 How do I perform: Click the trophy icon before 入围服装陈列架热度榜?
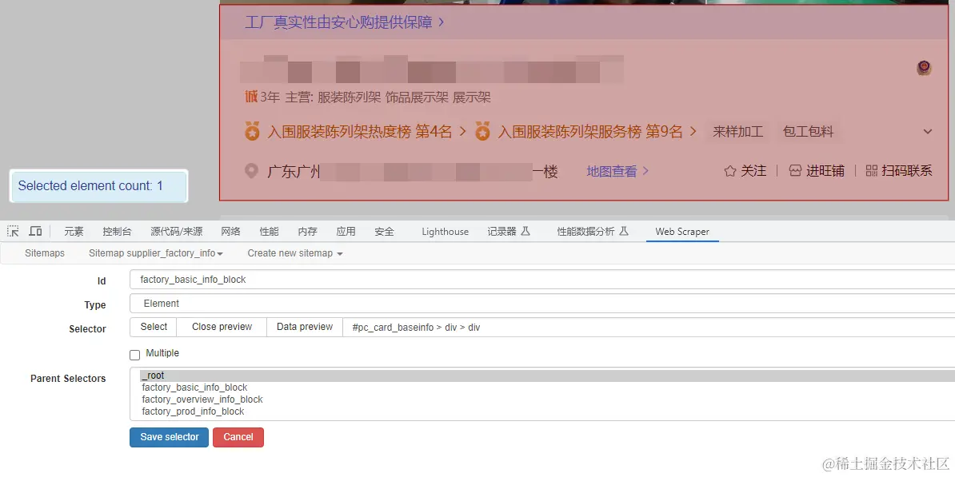pyautogui.click(x=252, y=130)
